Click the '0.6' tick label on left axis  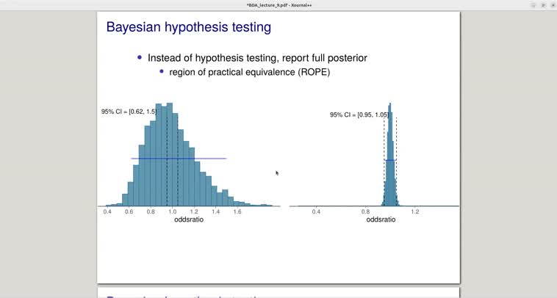pyautogui.click(x=129, y=212)
